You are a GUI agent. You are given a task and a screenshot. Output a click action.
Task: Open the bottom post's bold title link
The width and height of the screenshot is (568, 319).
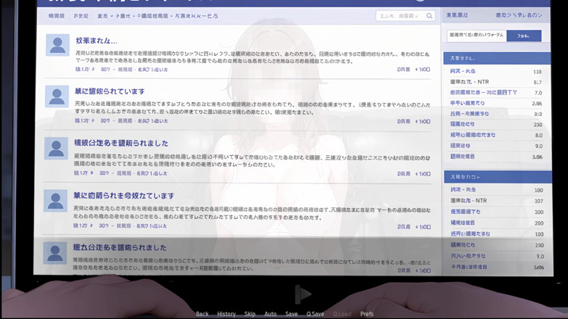[120, 247]
